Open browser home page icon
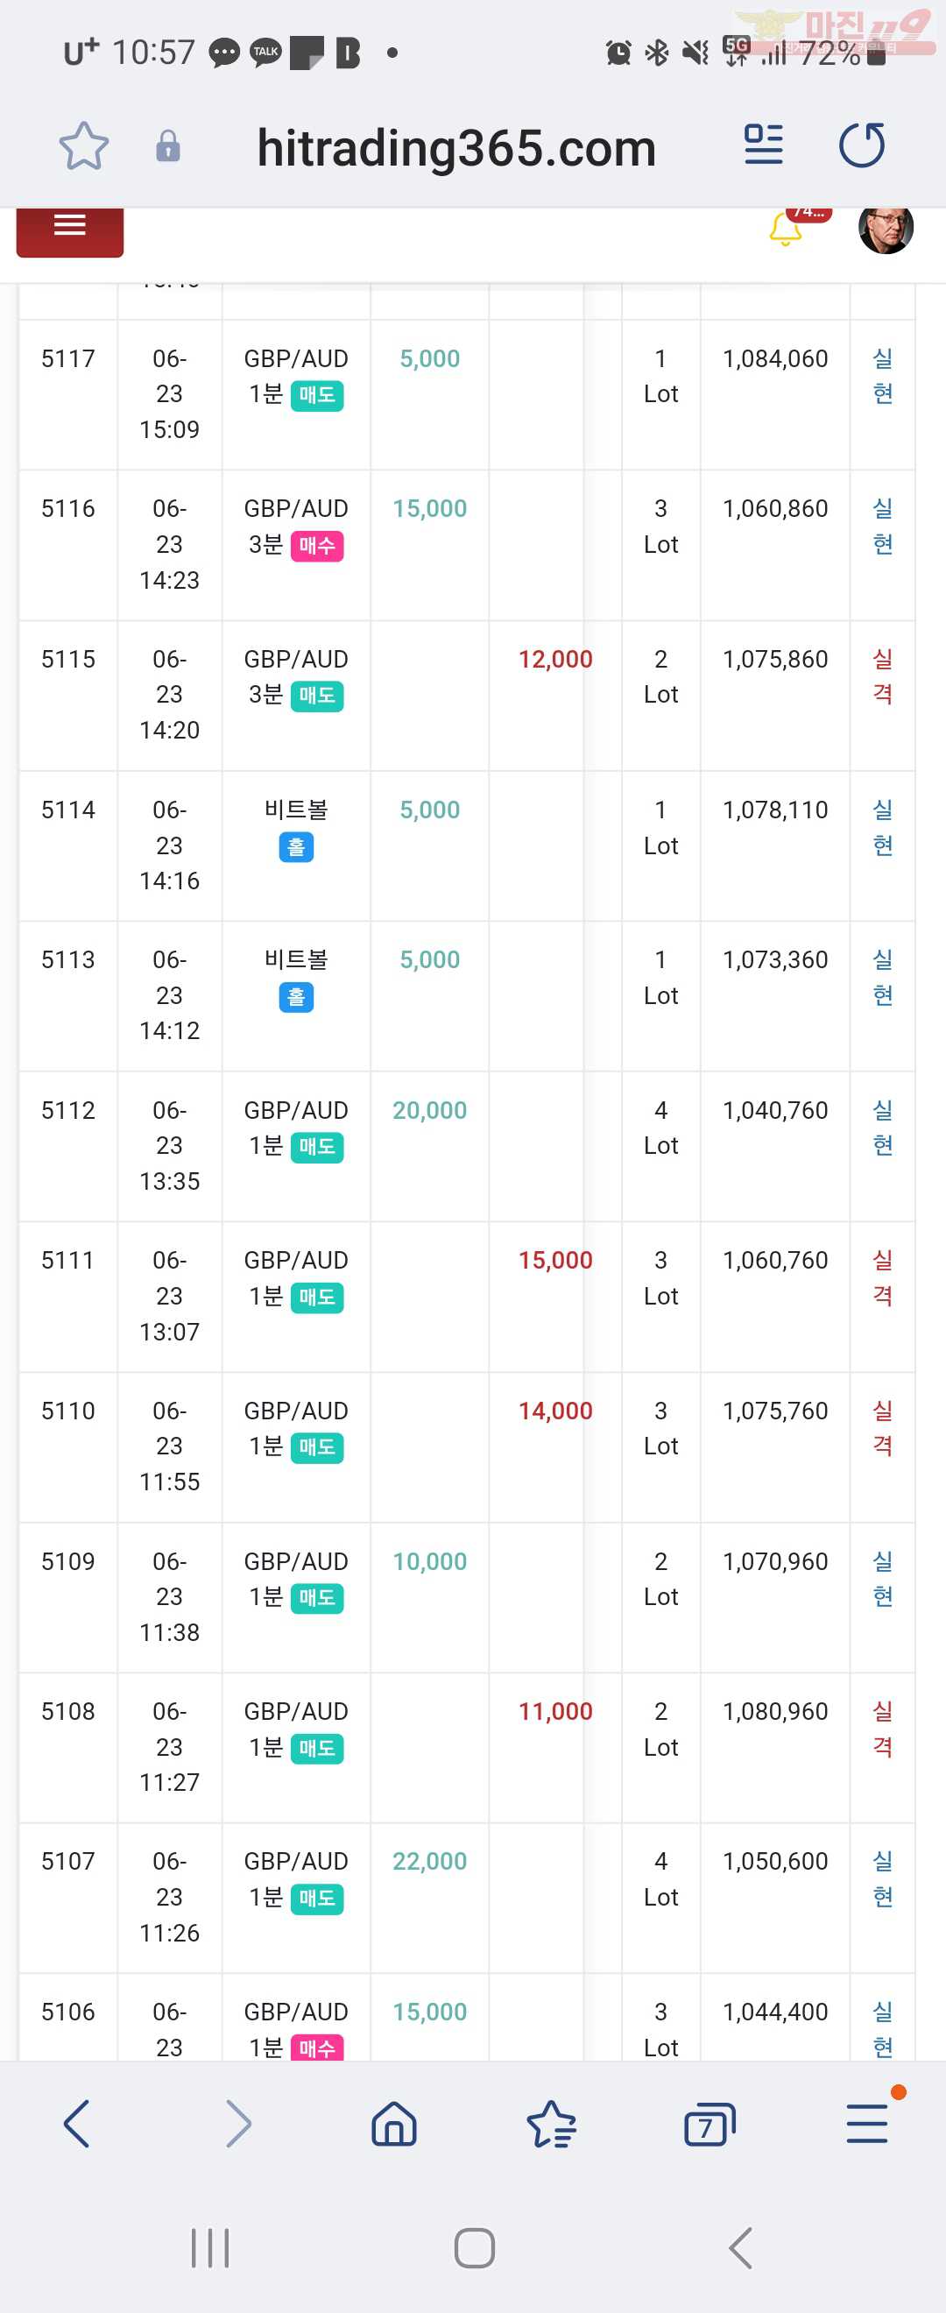Screen dimensions: 946x2313 tap(394, 2124)
